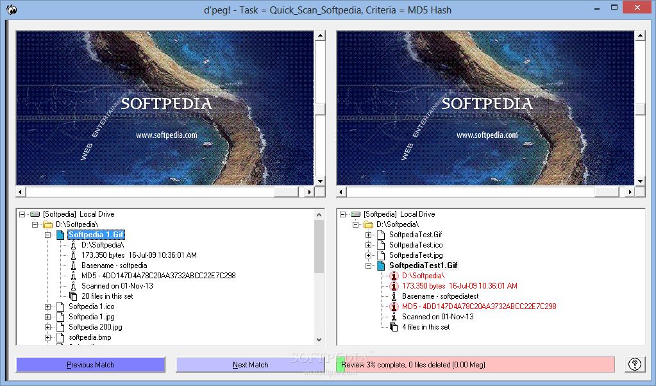Viewport: 656px width, 386px height.
Task: Click '20 files in this set' text
Action: click(x=107, y=296)
